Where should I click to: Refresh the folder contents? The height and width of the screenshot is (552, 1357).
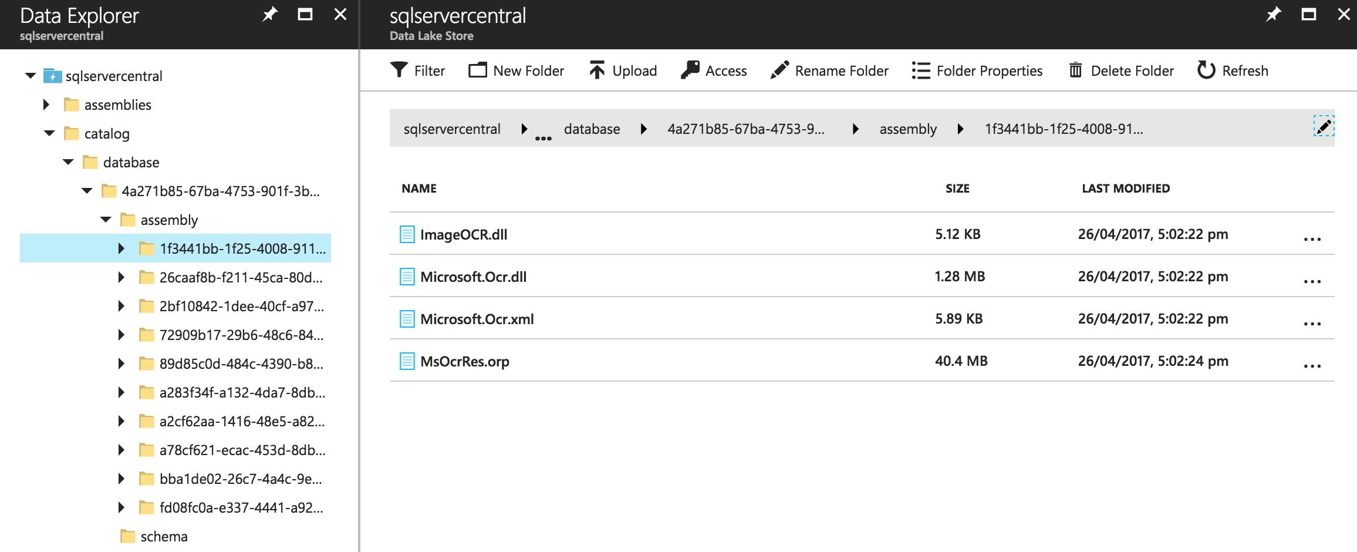tap(1206, 70)
